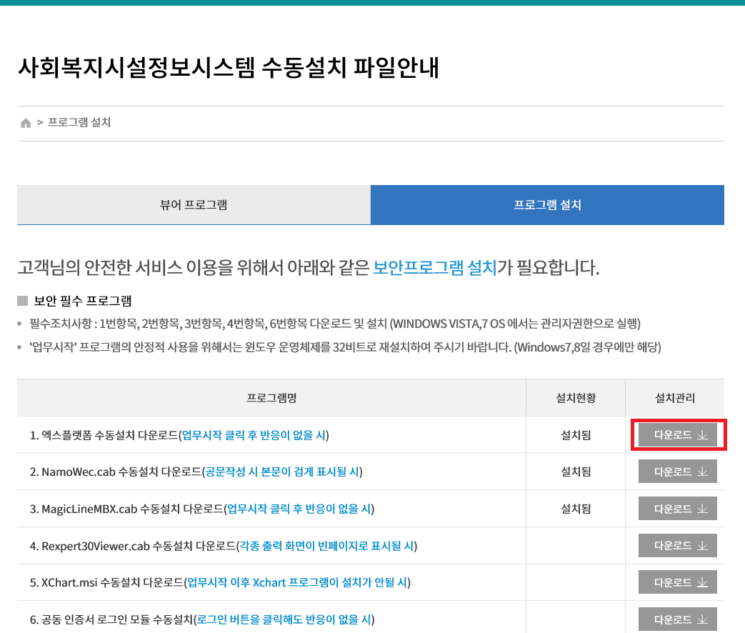Click the home icon in the breadcrumb
Screen dimensions: 745x633
pos(26,123)
